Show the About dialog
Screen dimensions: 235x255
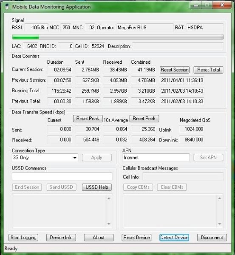pyautogui.click(x=99, y=238)
